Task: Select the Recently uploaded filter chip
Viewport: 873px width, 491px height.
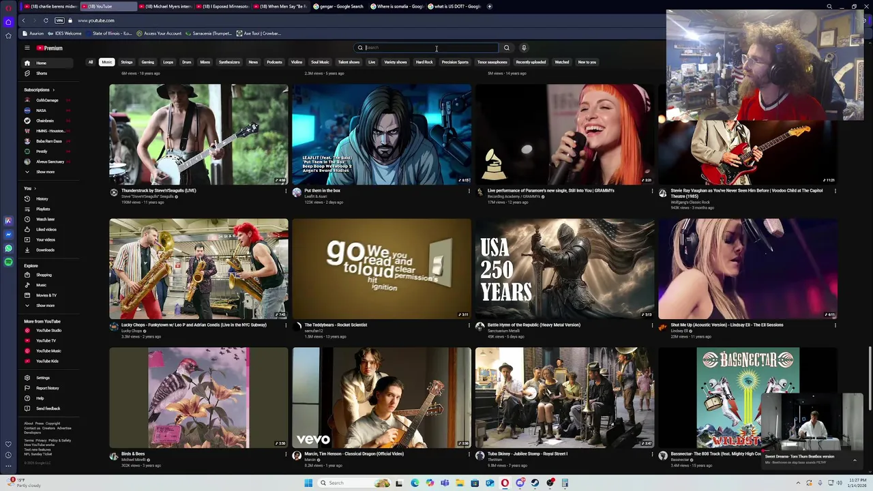Action: coord(531,62)
